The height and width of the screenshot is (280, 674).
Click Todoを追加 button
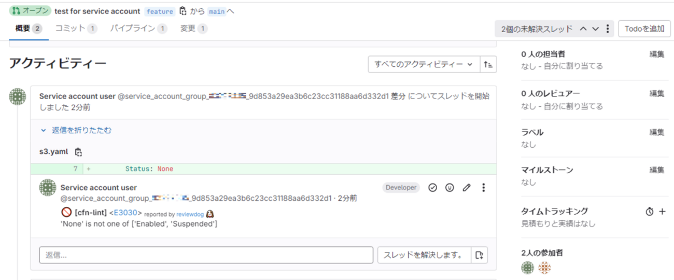[x=643, y=29]
